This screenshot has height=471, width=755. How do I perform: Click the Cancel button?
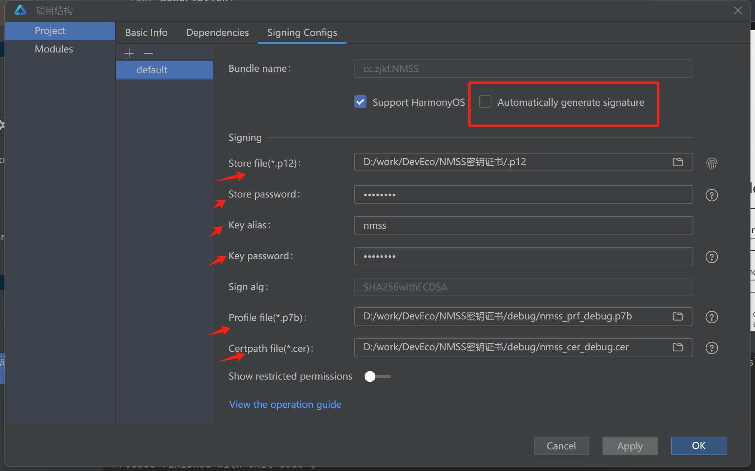click(x=561, y=446)
